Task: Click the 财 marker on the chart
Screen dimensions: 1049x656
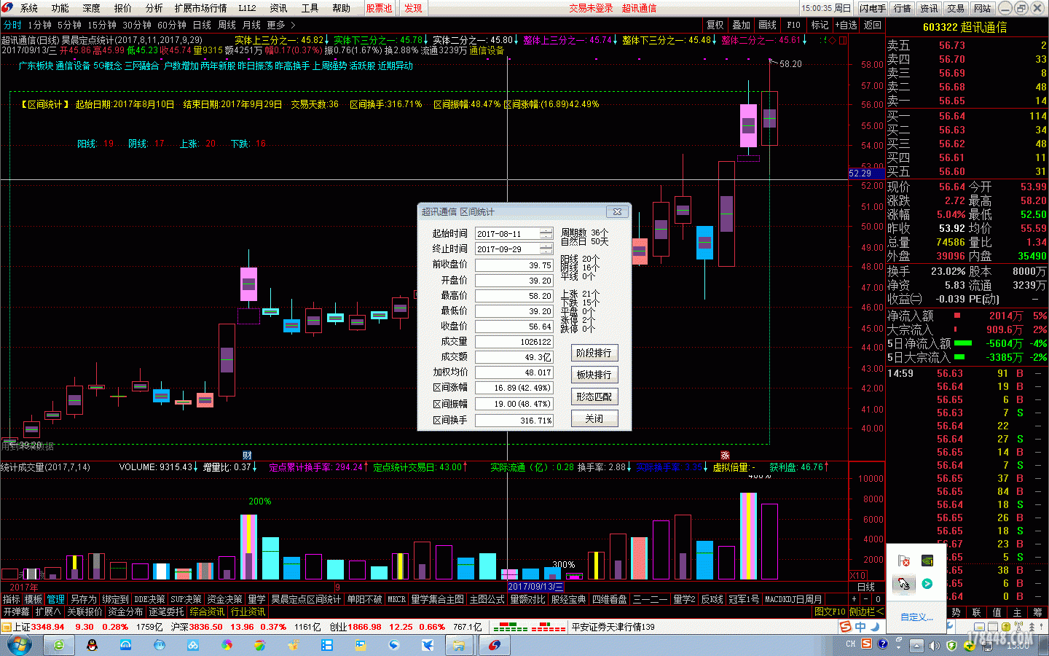Action: coord(247,456)
